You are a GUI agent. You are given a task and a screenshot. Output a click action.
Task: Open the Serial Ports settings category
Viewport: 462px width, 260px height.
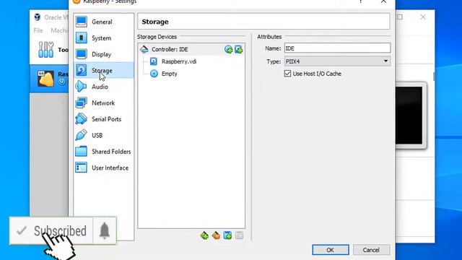[103, 119]
